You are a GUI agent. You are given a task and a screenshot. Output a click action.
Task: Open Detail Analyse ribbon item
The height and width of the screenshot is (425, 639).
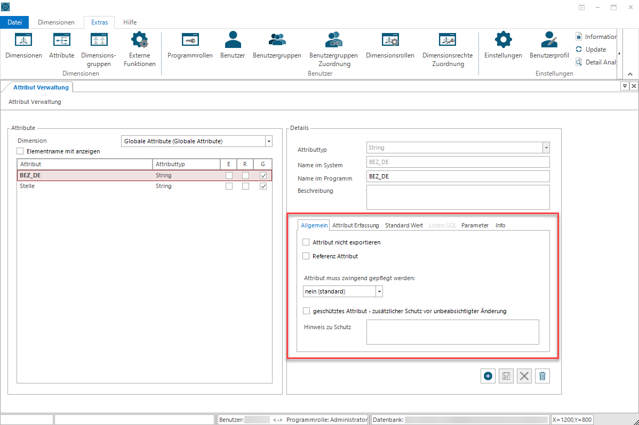[596, 62]
